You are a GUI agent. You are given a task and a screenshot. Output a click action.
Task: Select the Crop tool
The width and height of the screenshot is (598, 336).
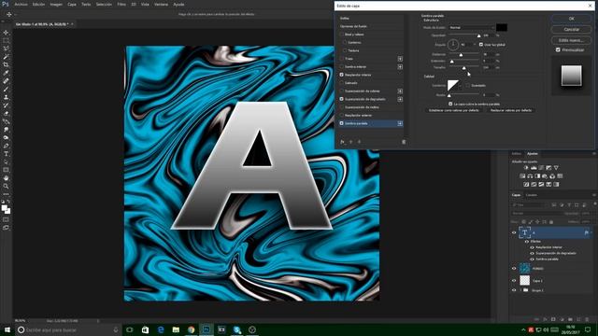click(7, 64)
